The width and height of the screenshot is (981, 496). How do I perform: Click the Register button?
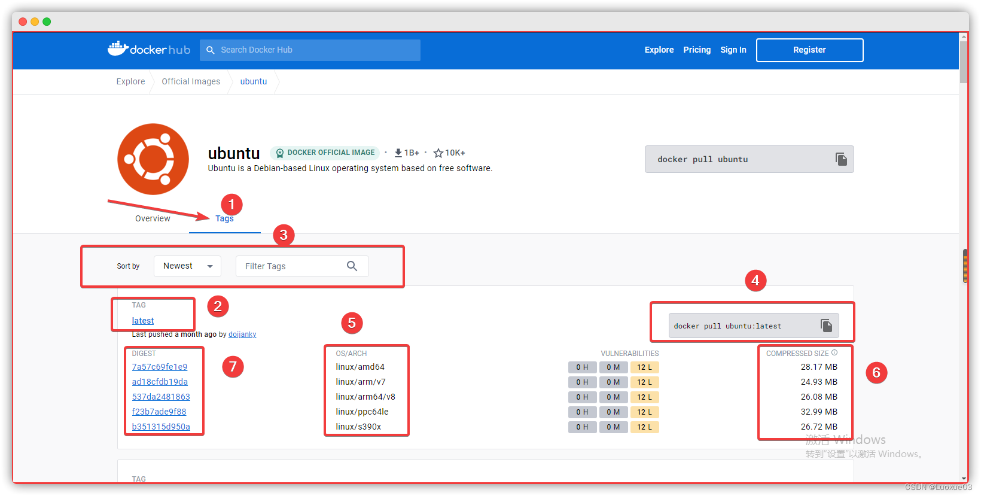[809, 50]
